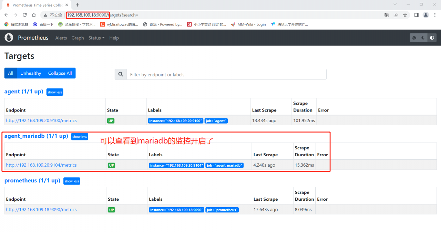Open the 论坛 Powered by bookmark
The image size is (441, 232).
(x=163, y=24)
